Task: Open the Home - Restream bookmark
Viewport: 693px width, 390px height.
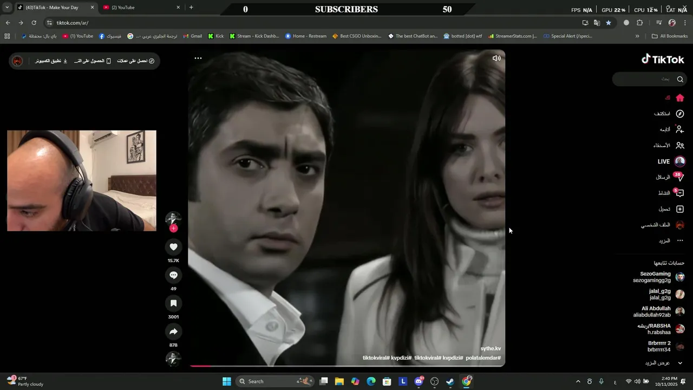Action: point(305,36)
